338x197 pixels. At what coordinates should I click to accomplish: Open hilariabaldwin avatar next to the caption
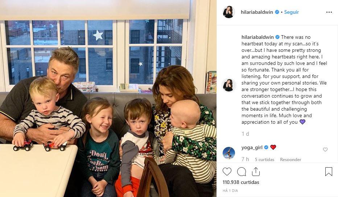coord(229,85)
